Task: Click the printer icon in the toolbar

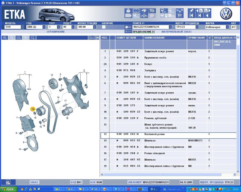Action: [128, 11]
